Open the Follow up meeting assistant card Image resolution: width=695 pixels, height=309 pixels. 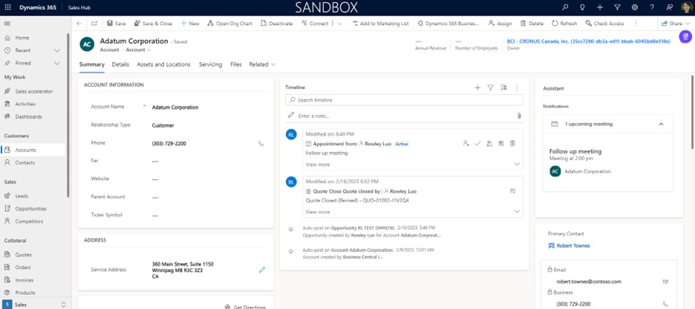[607, 162]
